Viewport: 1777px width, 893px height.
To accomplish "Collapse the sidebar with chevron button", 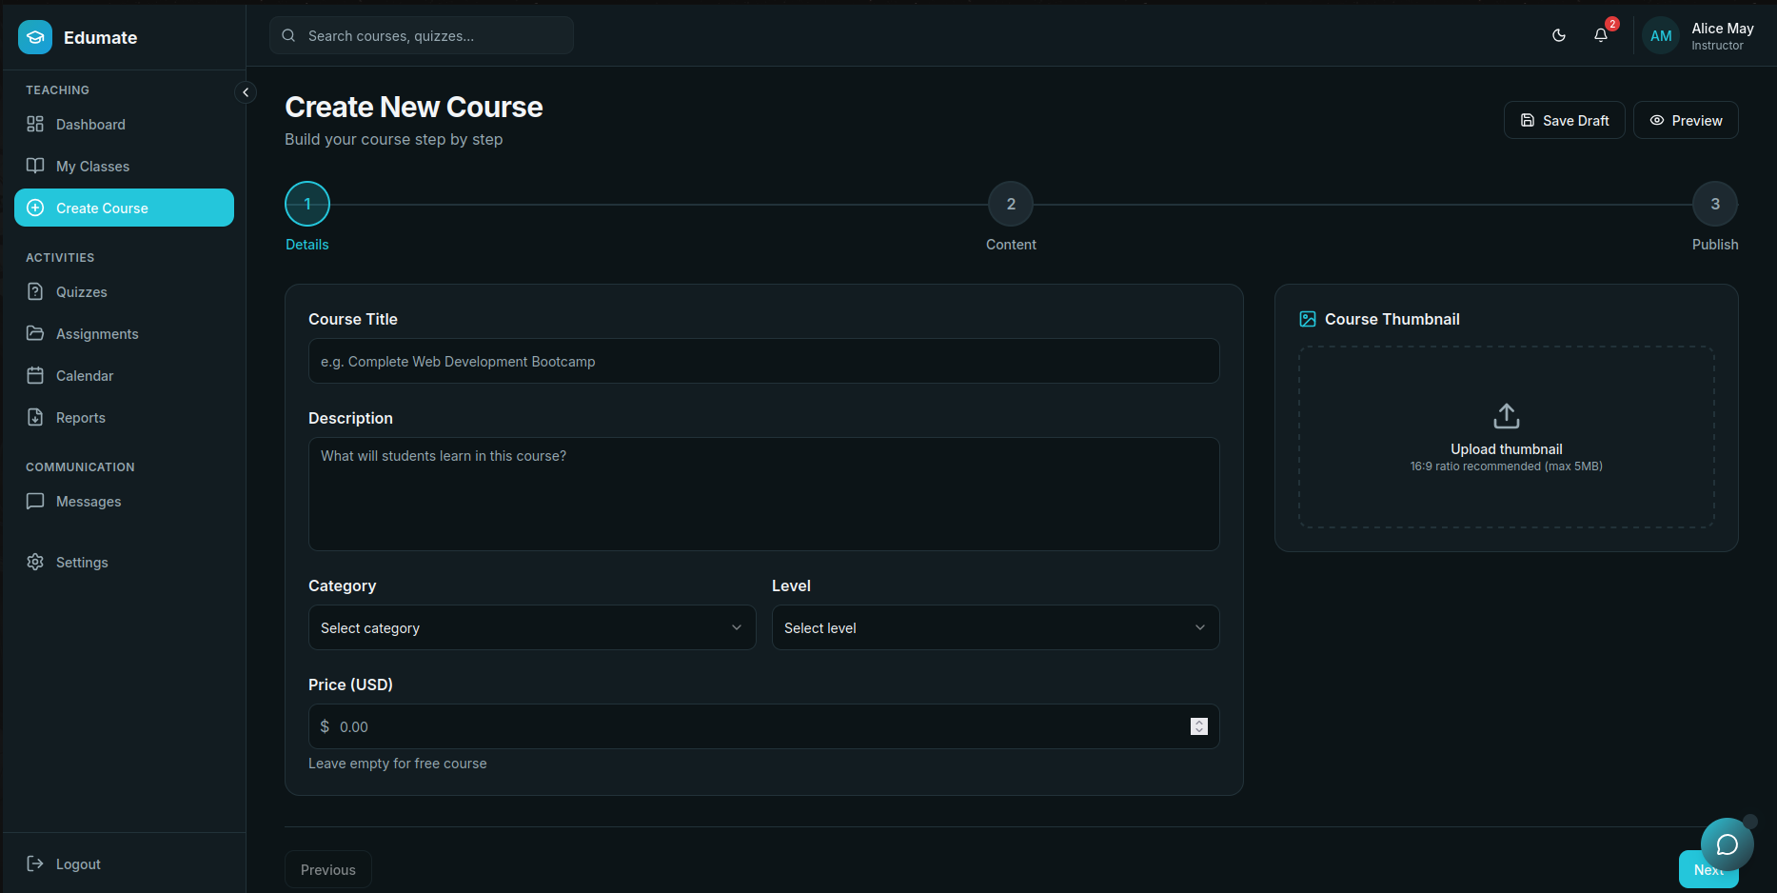I will tap(246, 92).
